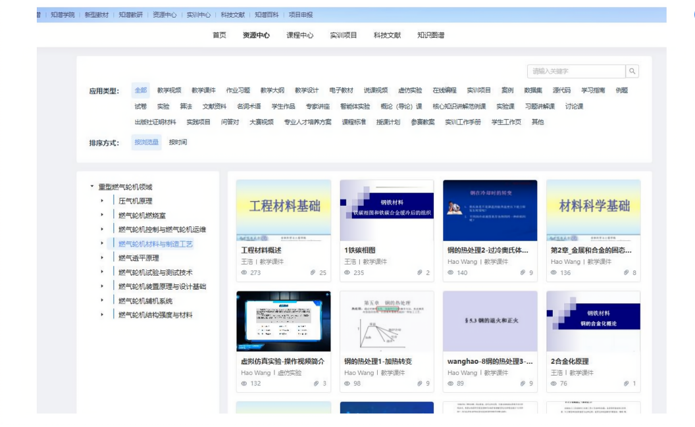This screenshot has width=695, height=427.
Task: Sort results by 按时间
Action: click(x=178, y=142)
